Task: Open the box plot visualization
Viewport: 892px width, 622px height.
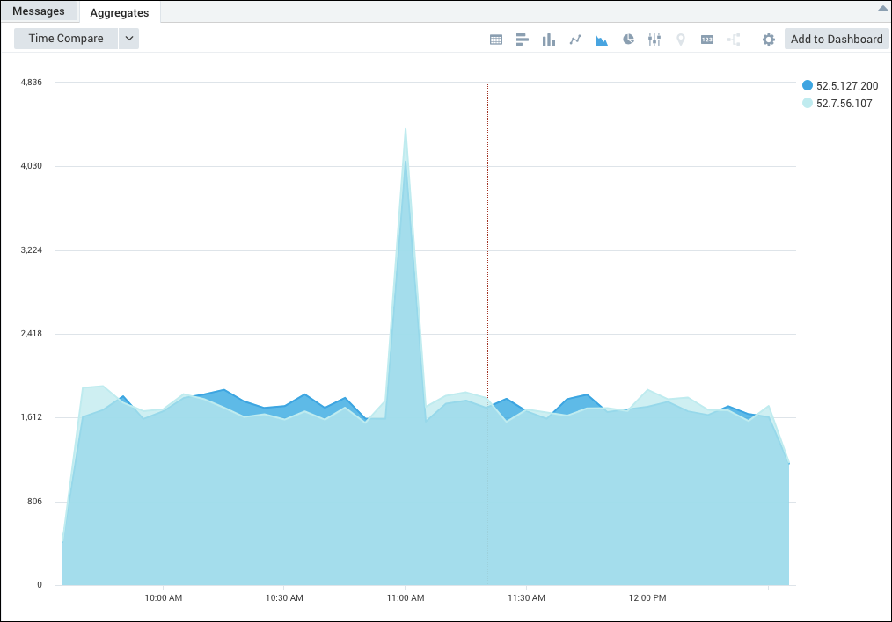Action: [x=654, y=39]
